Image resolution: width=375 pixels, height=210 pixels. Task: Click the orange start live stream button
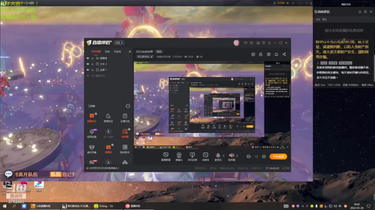(x=278, y=156)
